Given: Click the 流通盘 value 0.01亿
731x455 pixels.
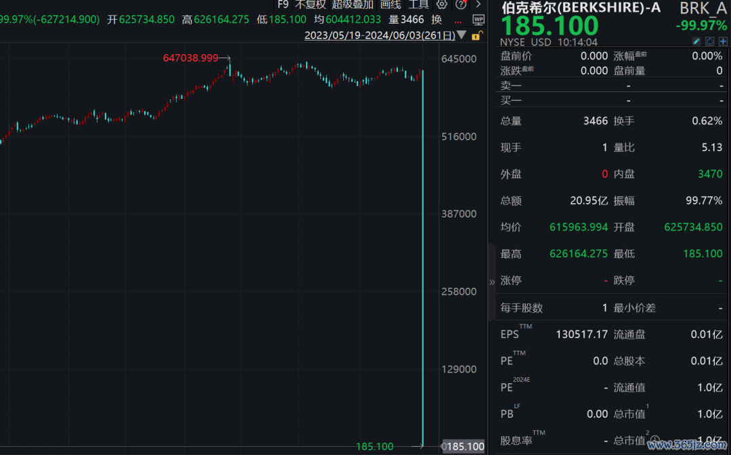Looking at the screenshot, I should pos(707,334).
